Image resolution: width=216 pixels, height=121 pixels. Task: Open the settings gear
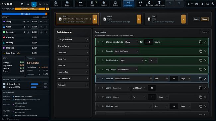point(213,4)
